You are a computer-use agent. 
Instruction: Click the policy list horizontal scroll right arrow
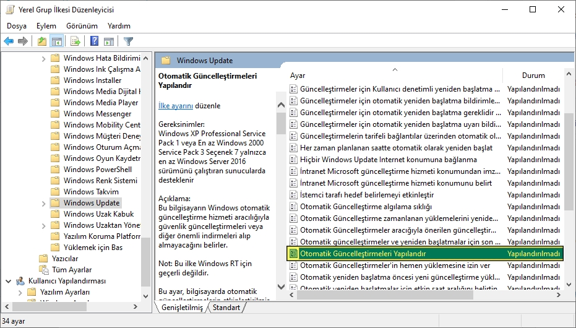tap(559, 295)
